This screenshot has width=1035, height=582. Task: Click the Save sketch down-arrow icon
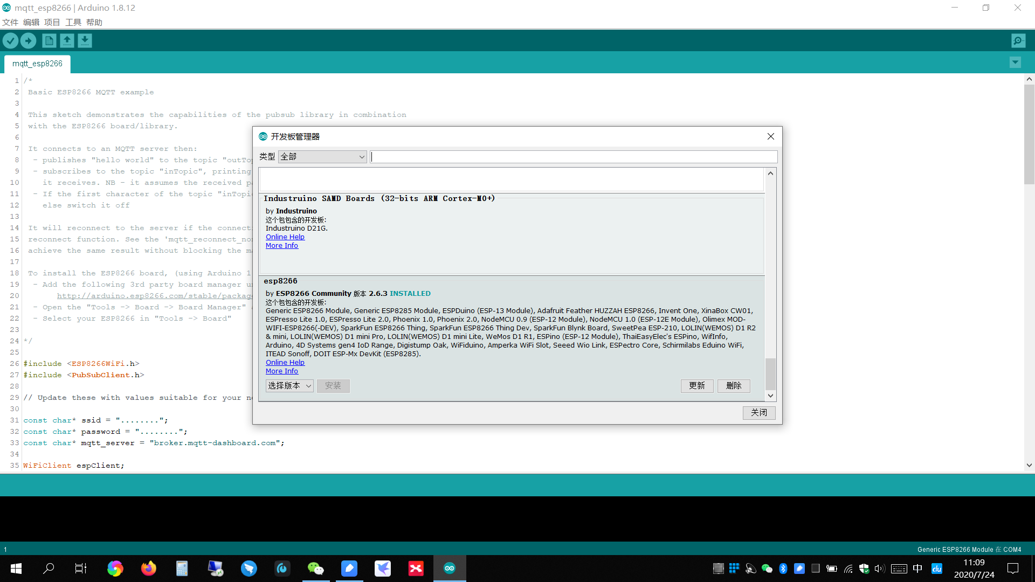85,40
